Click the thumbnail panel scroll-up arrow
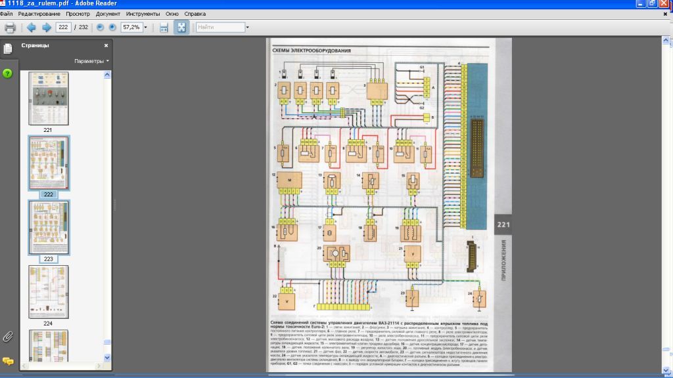This screenshot has width=673, height=378. point(107,75)
